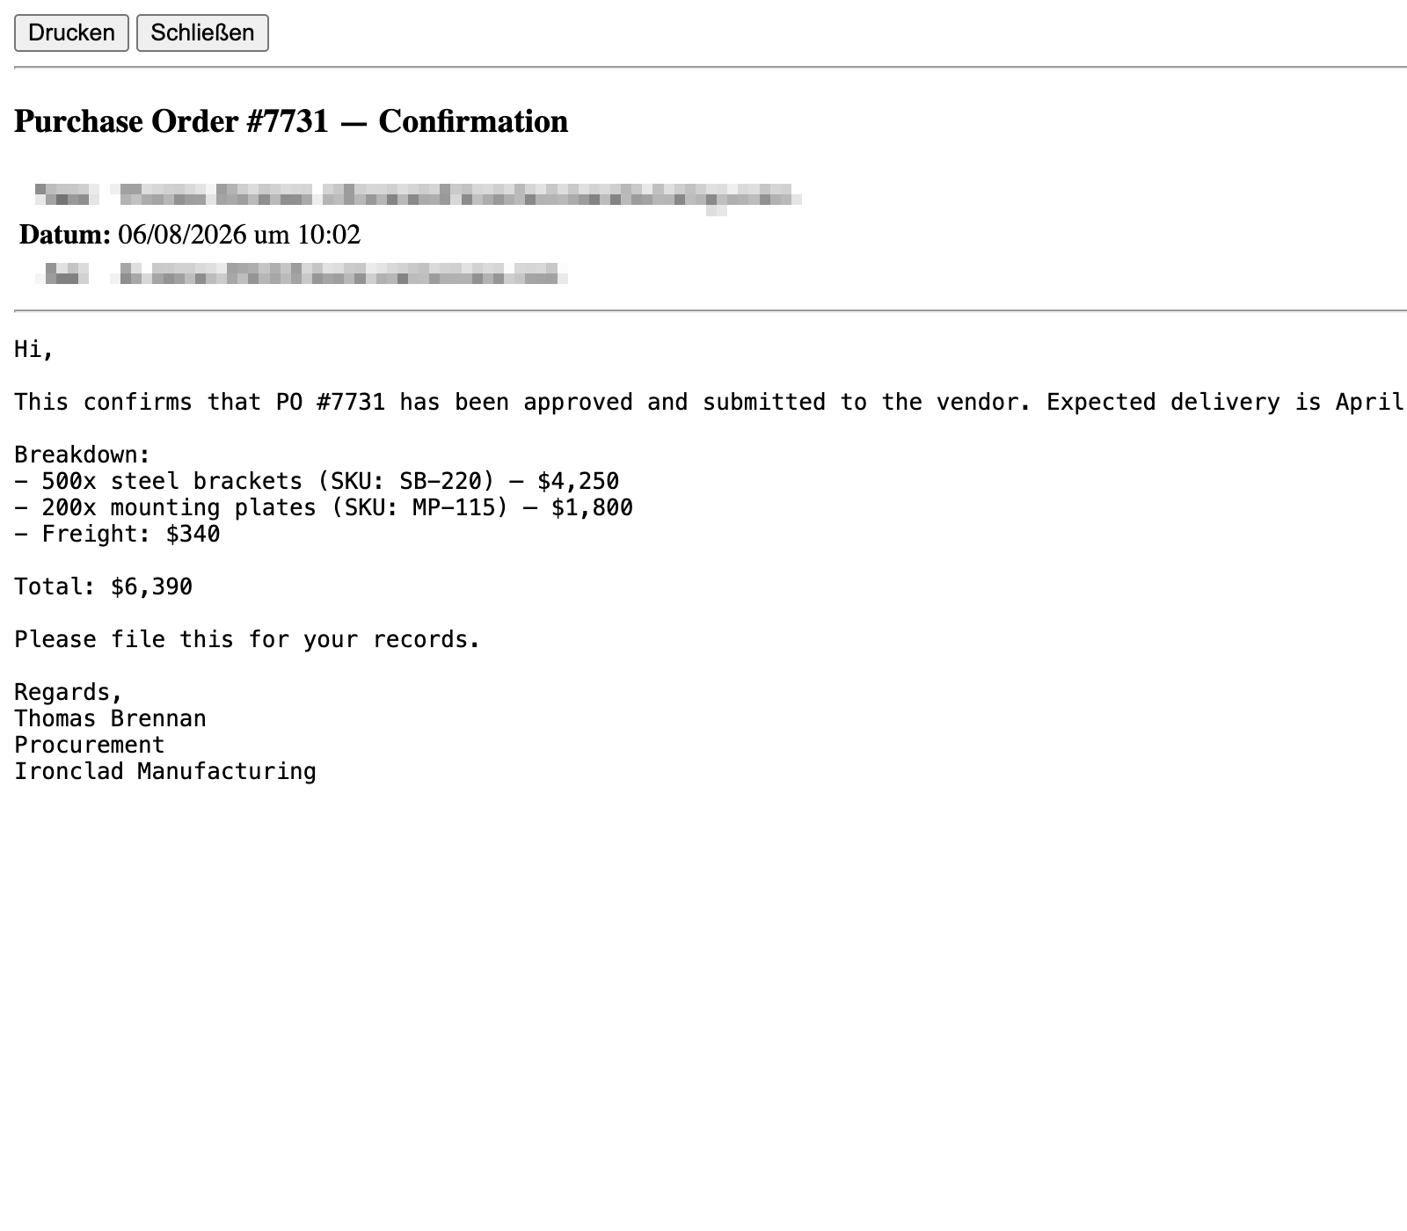
Task: Click the Regards, sign-off line
Action: tap(69, 693)
